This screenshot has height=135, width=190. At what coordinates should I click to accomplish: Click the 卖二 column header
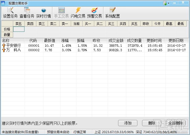click(x=54, y=24)
